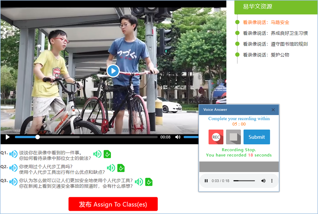
Task: Open the green answer-check icon for Q2
Action: click(121, 168)
